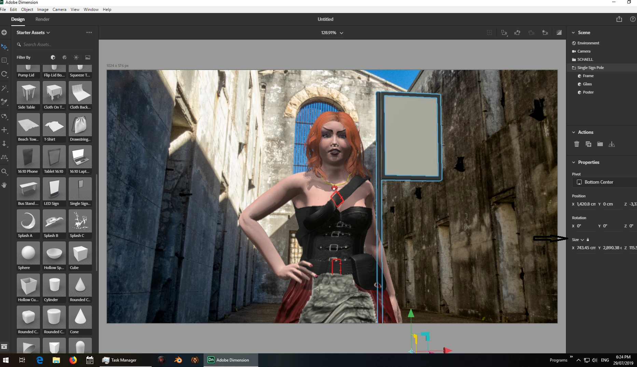Switch to the Render tab
Image resolution: width=637 pixels, height=367 pixels.
pyautogui.click(x=42, y=19)
